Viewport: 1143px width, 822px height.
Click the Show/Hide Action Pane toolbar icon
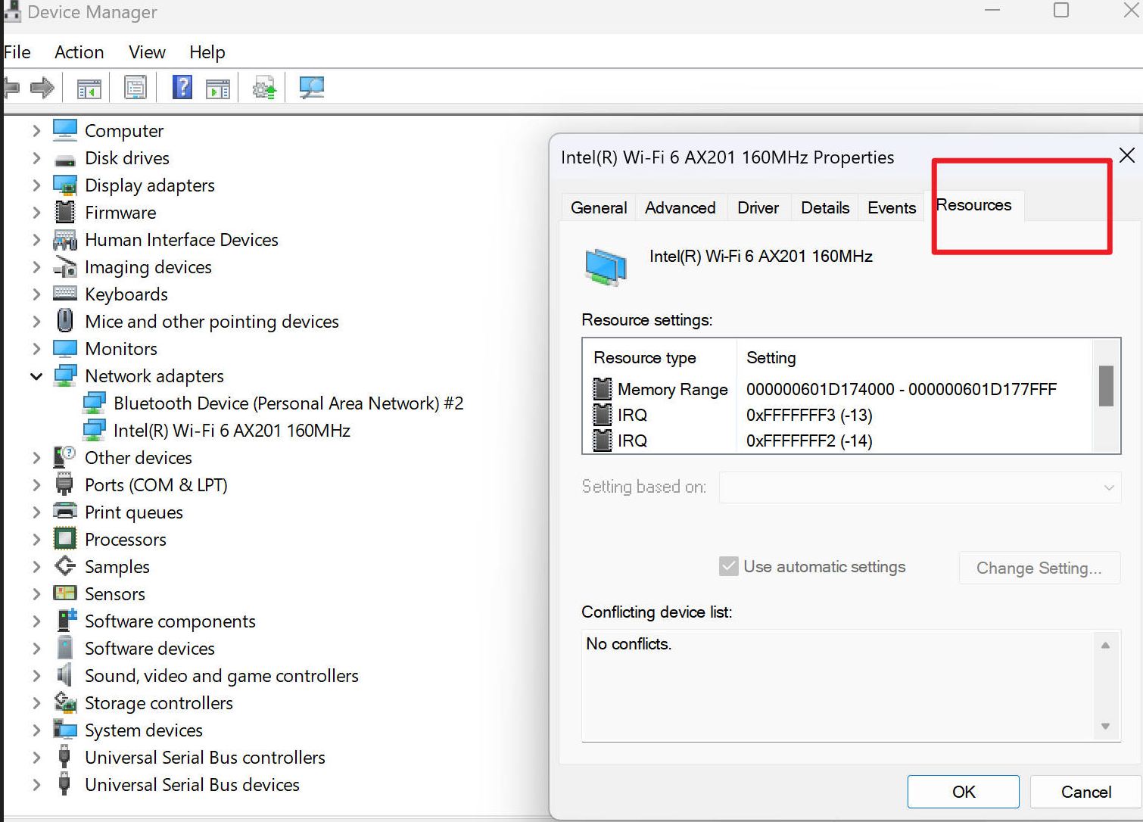coord(218,89)
